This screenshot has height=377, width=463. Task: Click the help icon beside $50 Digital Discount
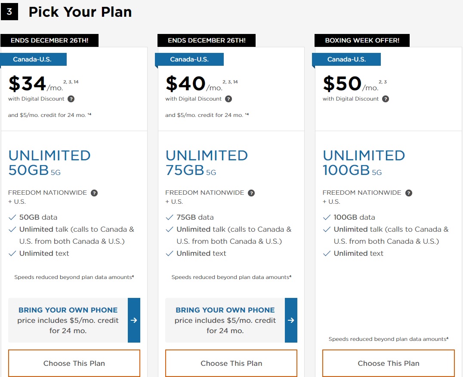click(x=386, y=99)
